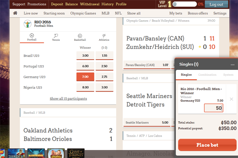This screenshot has width=238, height=158.
Task: Click the Rio 2016 logo icon
Action: point(27,24)
